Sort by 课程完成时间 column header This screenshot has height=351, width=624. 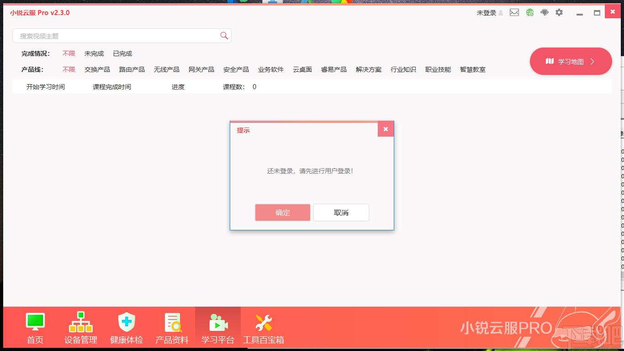pyautogui.click(x=112, y=87)
